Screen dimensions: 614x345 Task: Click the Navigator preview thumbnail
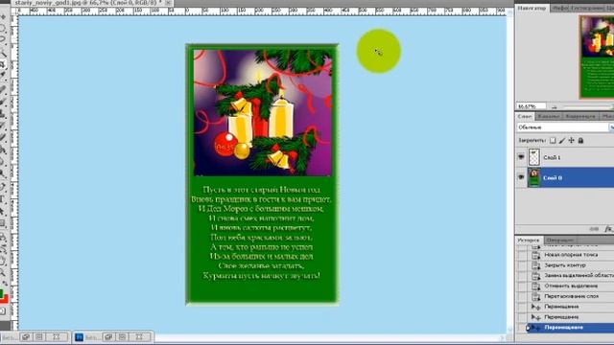[x=597, y=57]
